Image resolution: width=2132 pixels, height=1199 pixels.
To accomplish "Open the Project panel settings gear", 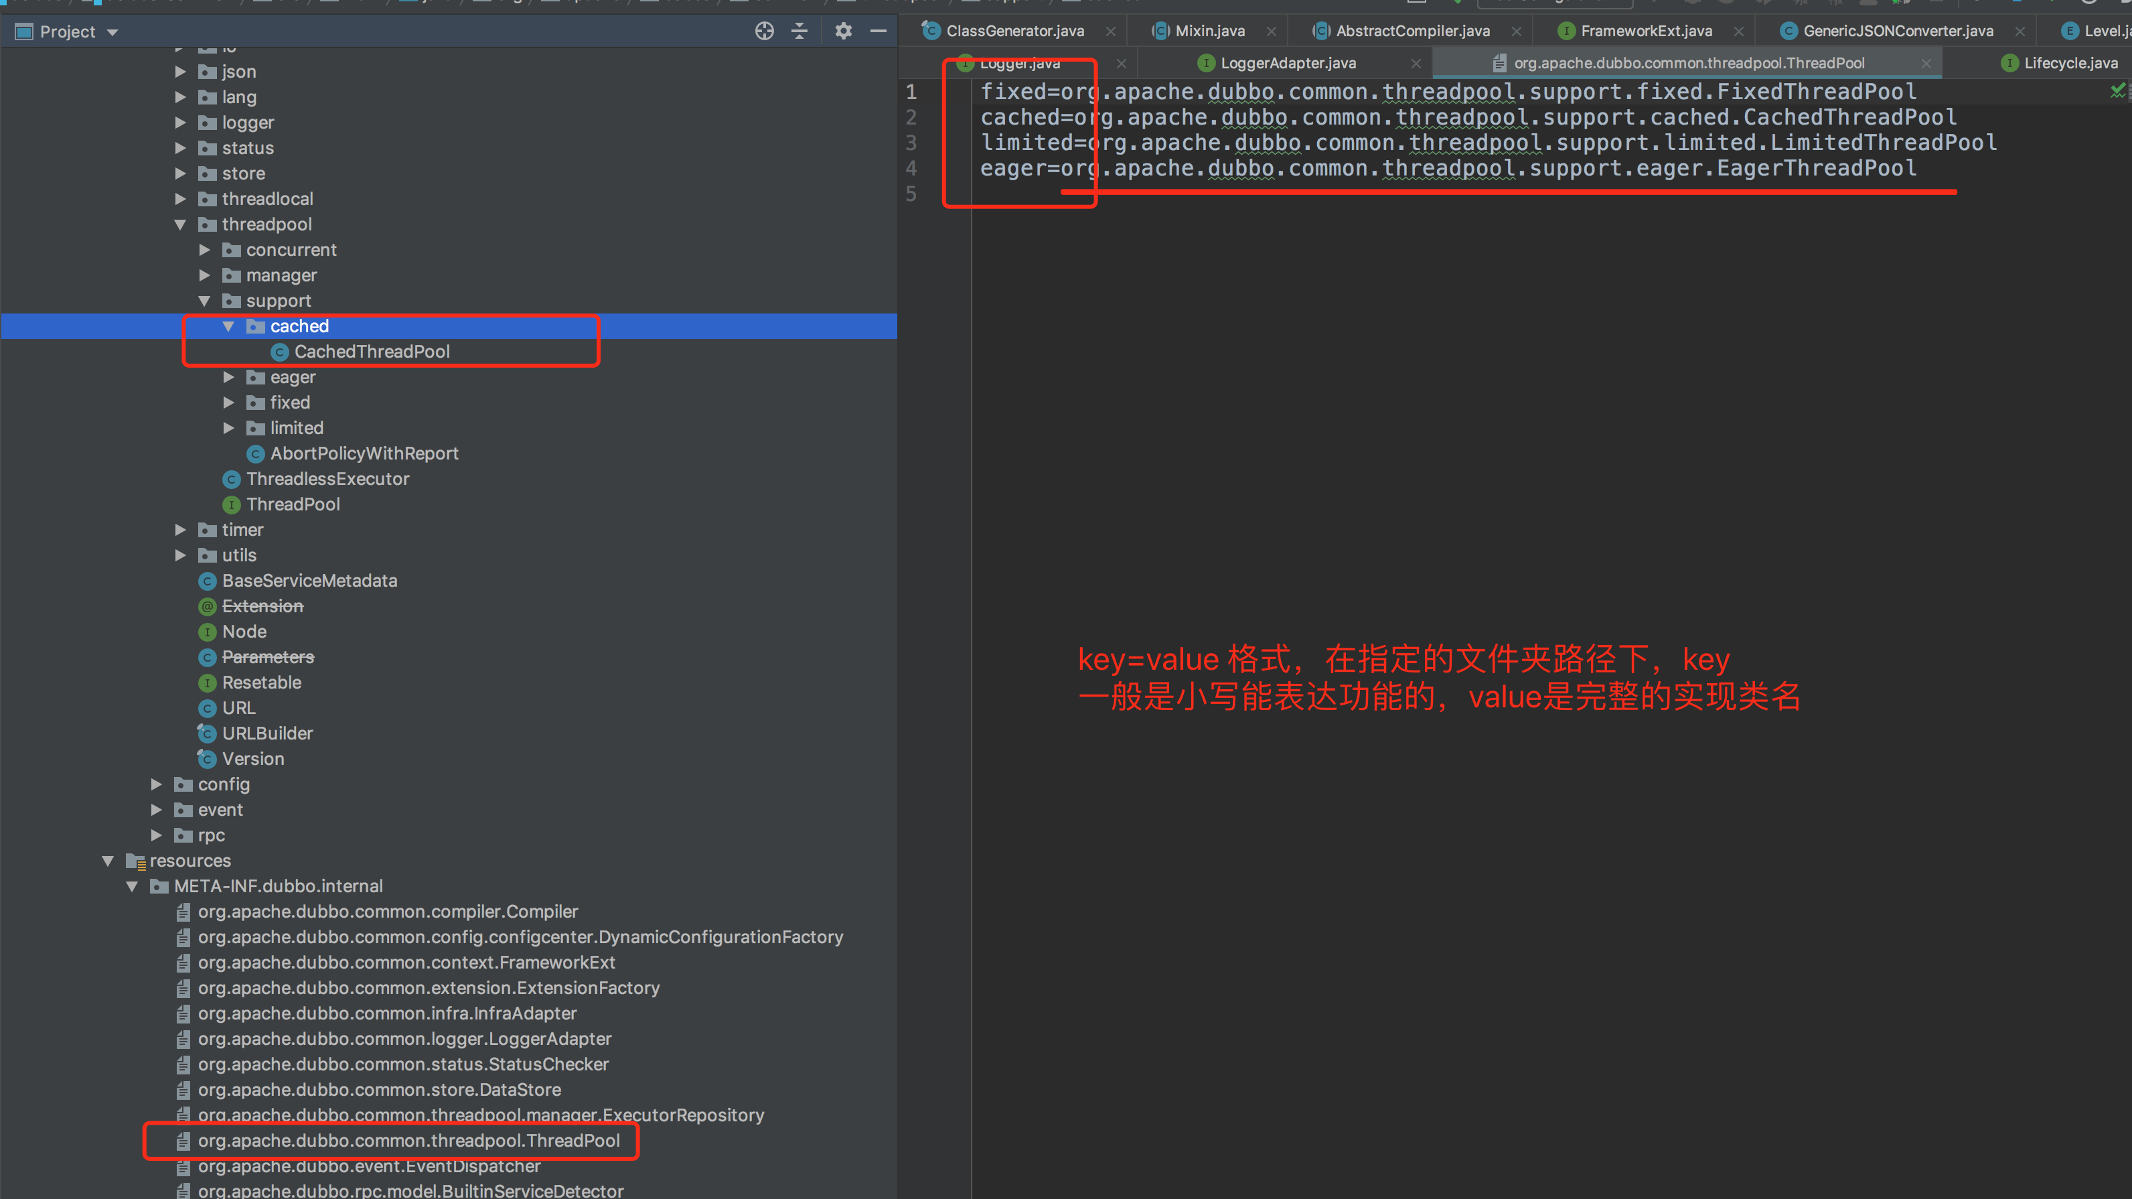I will 844,31.
